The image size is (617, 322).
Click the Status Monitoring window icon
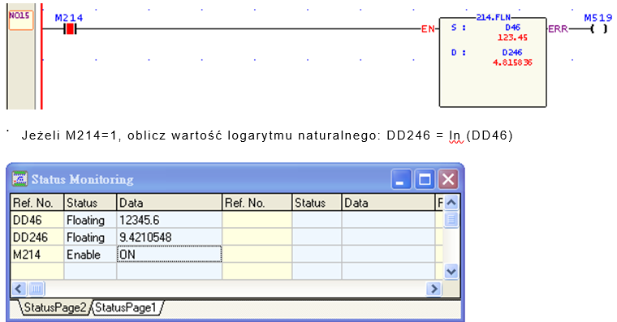[19, 179]
